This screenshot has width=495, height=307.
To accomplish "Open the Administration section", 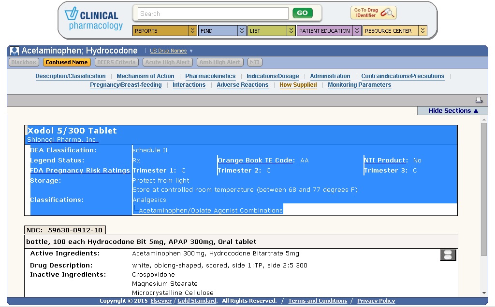I will 330,76.
